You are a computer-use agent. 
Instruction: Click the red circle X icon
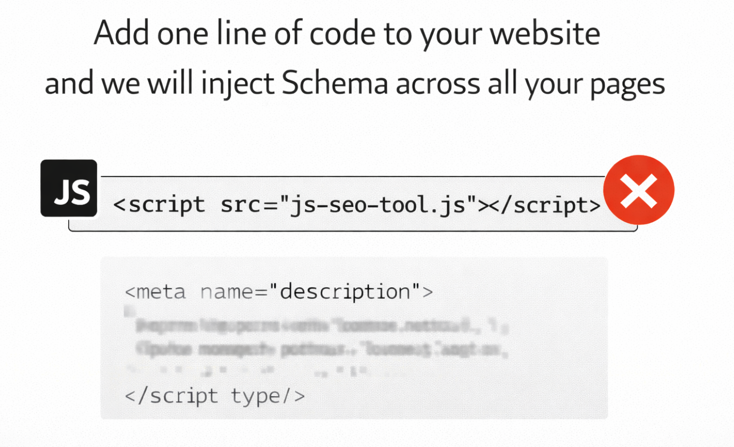639,190
